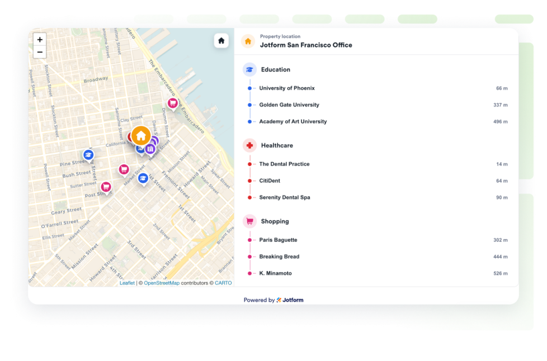Click the Healthcare red cross icon
Image resolution: width=547 pixels, height=361 pixels.
(249, 145)
